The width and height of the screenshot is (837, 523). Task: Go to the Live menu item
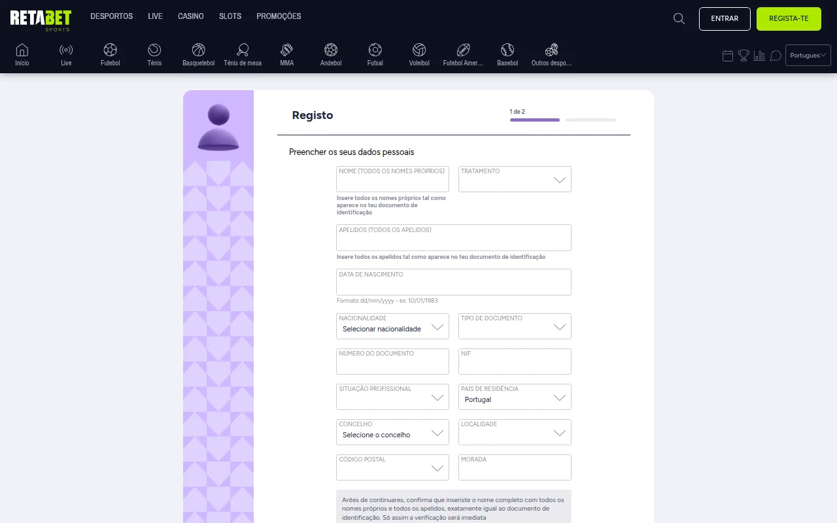pos(156,16)
